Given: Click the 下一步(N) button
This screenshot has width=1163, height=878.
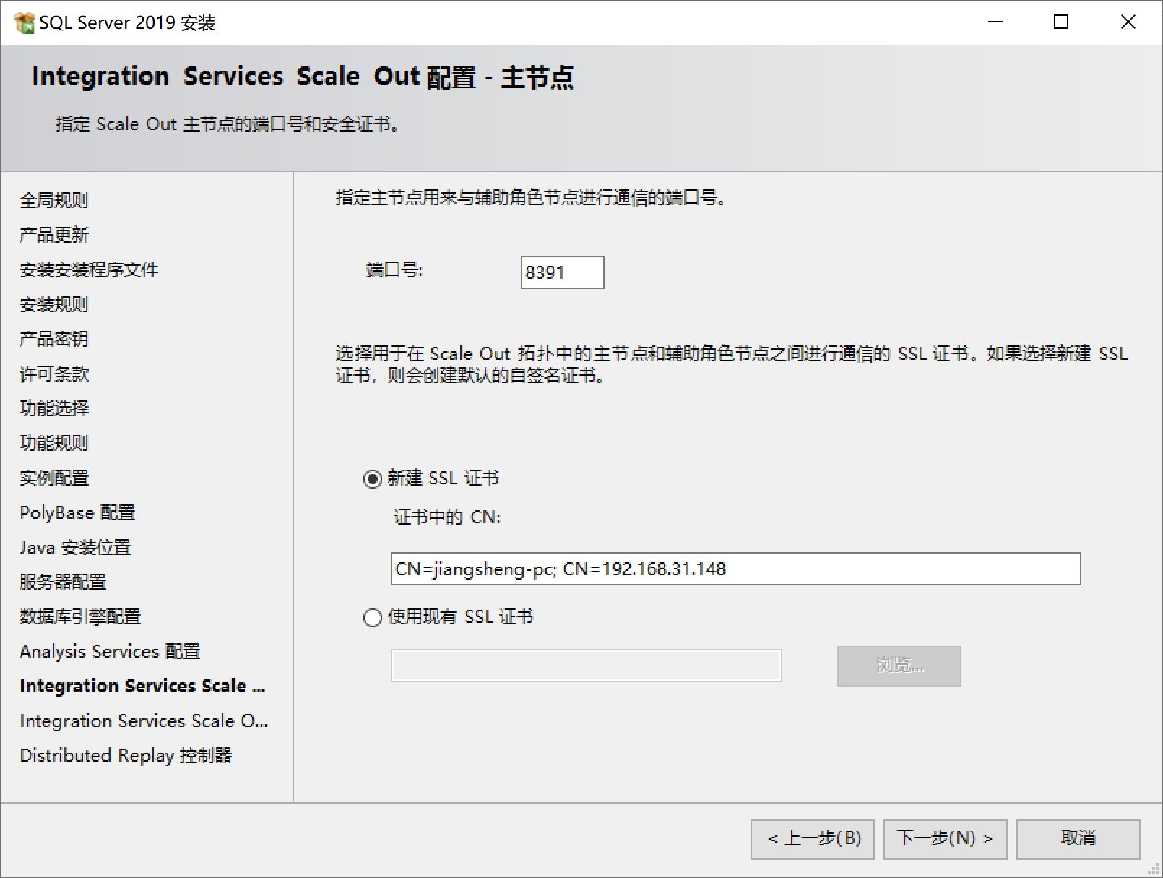Looking at the screenshot, I should coord(945,839).
